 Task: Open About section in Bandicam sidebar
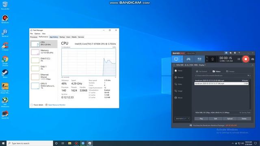[x=178, y=98]
